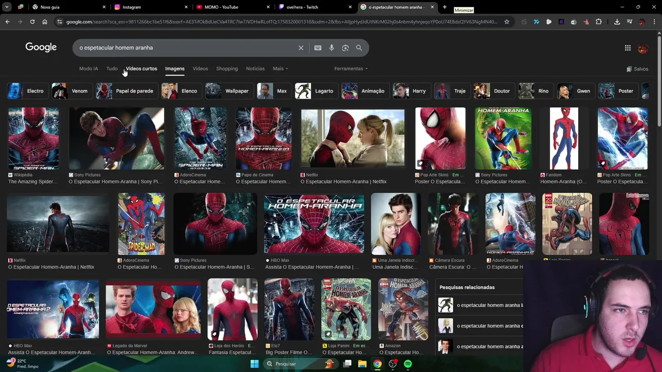This screenshot has height=372, width=662.
Task: Open the Legado da Marvel Andrew Garfield image
Action: point(153,309)
